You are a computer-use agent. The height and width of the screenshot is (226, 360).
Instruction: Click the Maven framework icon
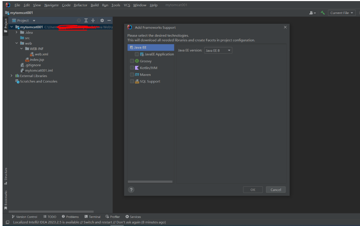pos(137,74)
